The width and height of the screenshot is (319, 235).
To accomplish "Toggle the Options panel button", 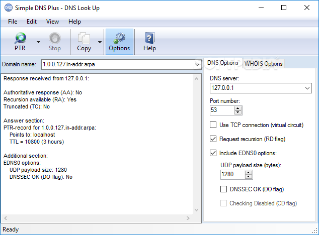I will [119, 42].
